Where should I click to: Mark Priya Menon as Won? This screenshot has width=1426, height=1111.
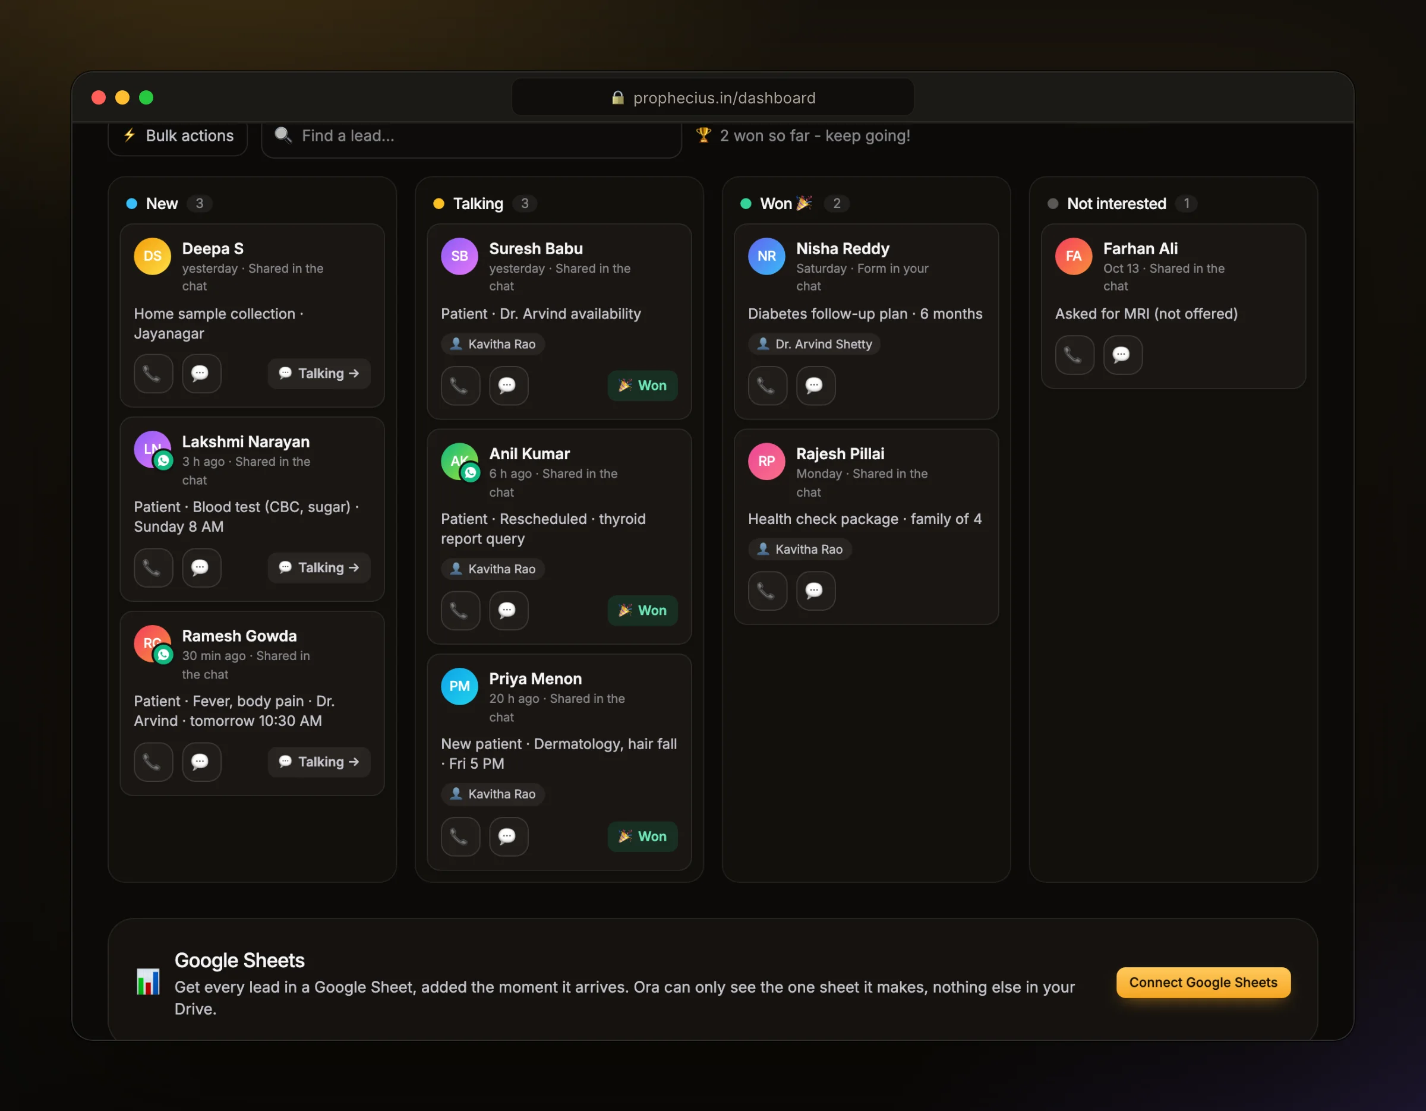tap(642, 837)
